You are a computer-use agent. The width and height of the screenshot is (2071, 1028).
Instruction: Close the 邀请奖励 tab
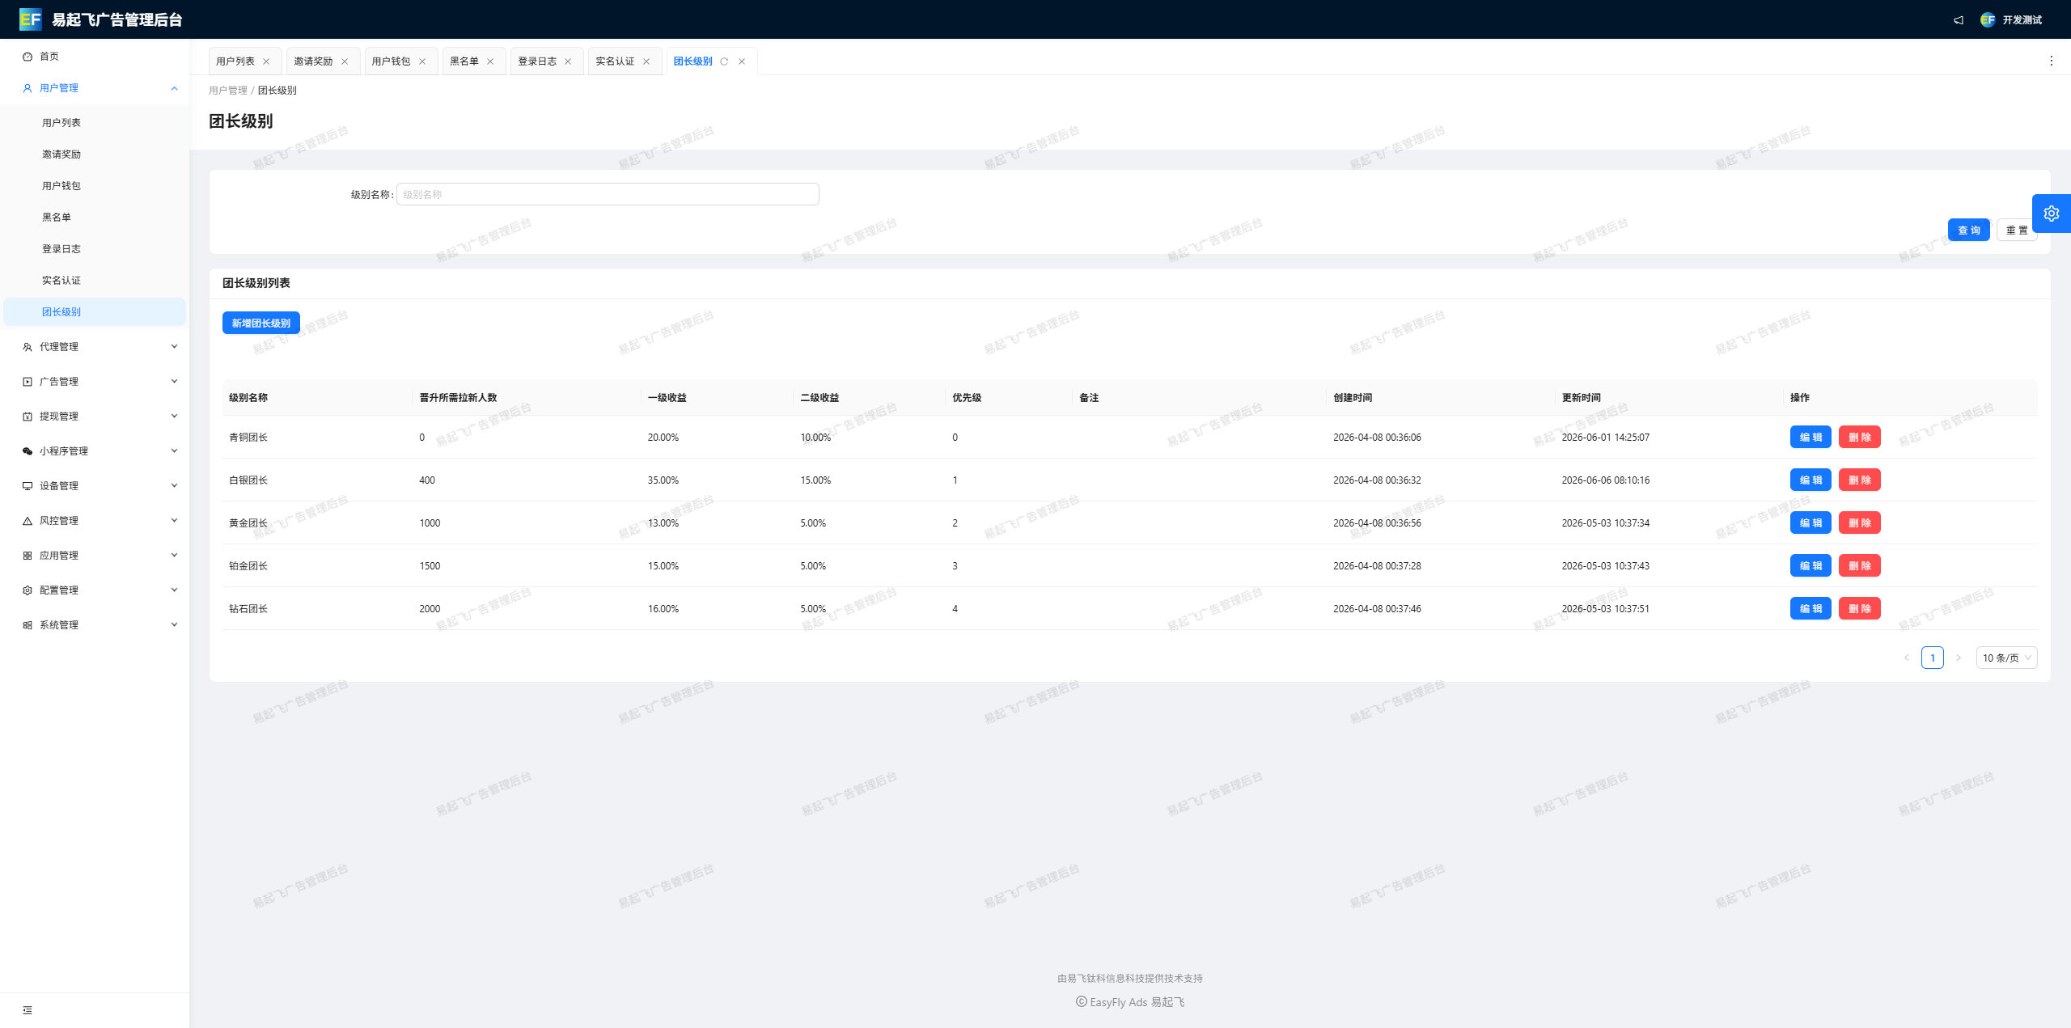point(345,61)
